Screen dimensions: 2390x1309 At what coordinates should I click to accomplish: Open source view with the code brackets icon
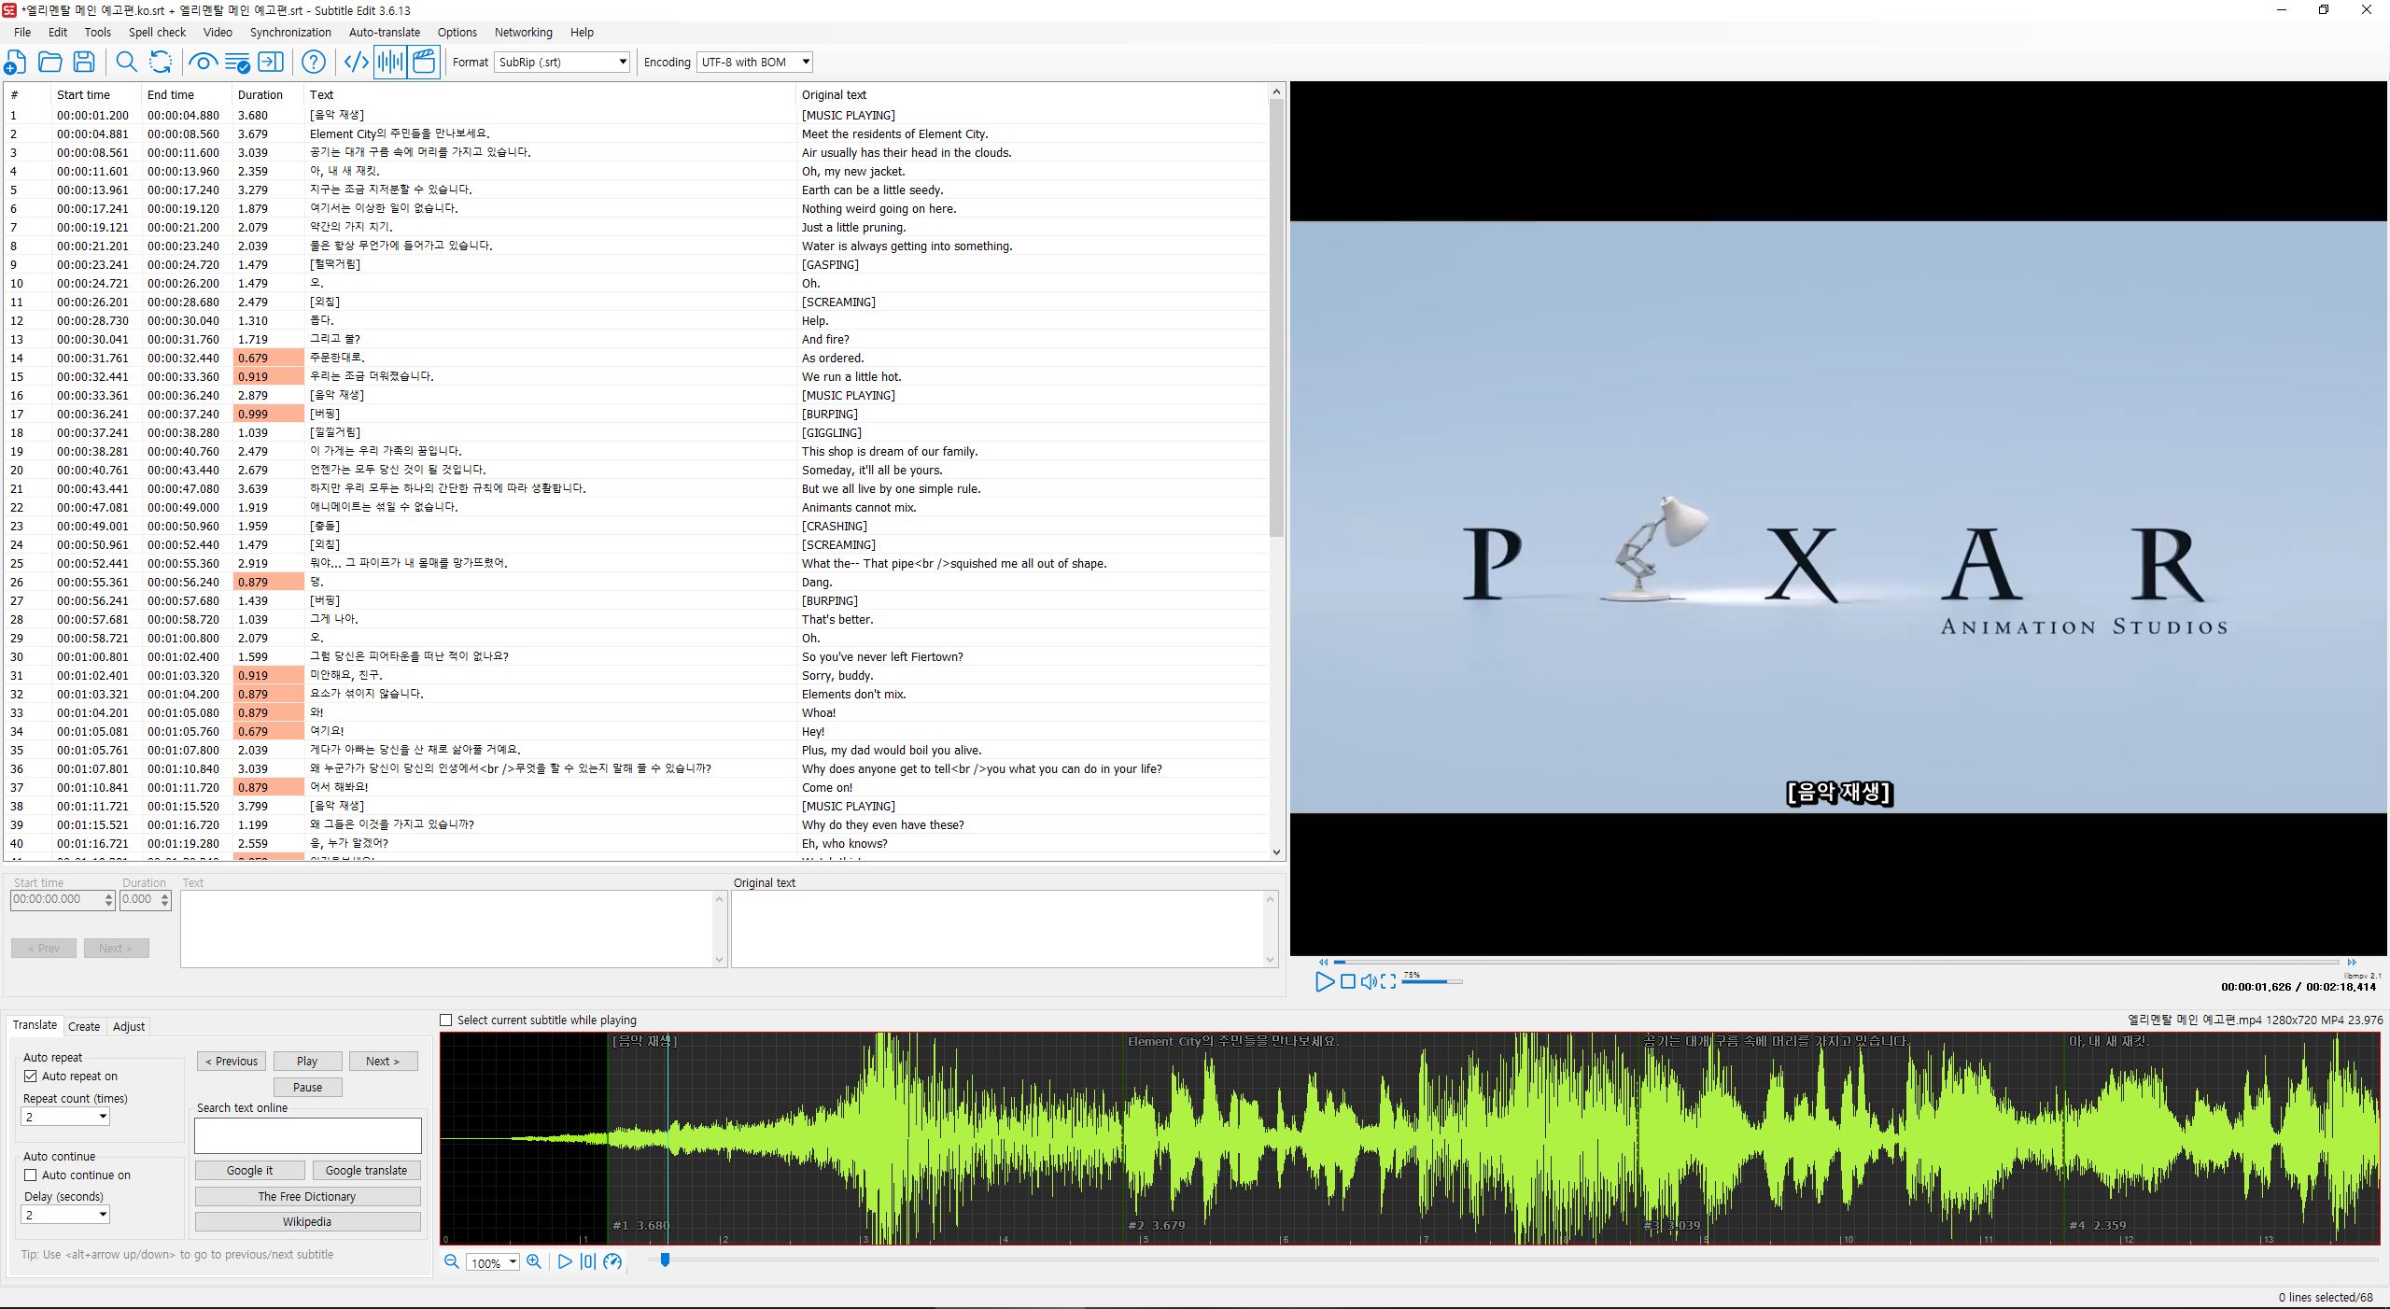[x=356, y=63]
